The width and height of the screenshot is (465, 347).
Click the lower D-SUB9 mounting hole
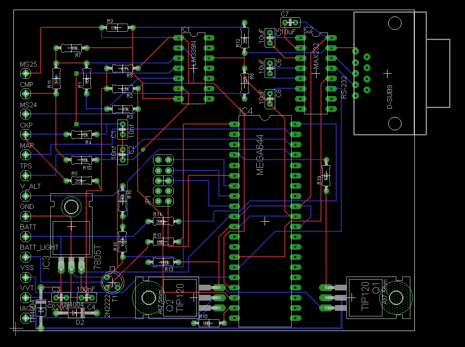tap(395, 123)
